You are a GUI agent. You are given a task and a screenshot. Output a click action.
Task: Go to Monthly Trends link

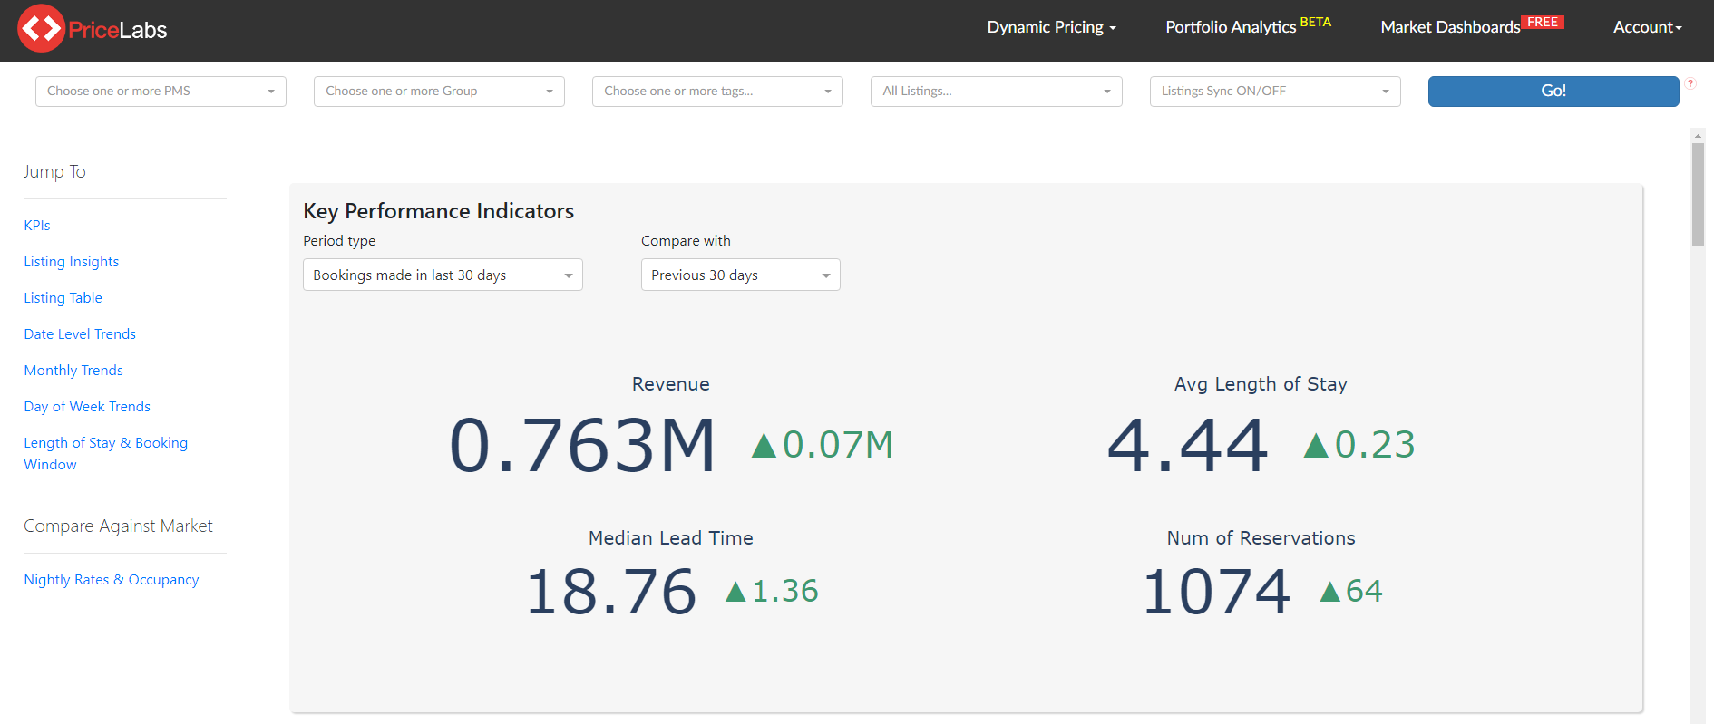pyautogui.click(x=73, y=371)
